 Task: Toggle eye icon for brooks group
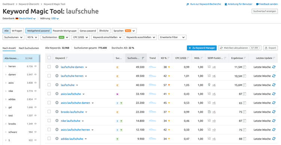pyautogui.click(x=36, y=124)
